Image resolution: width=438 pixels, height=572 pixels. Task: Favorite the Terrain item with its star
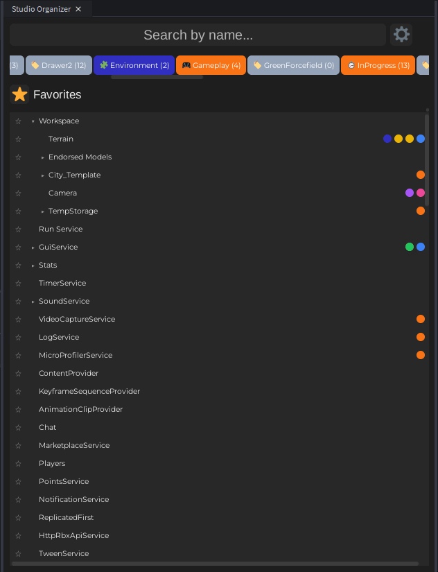tap(19, 139)
